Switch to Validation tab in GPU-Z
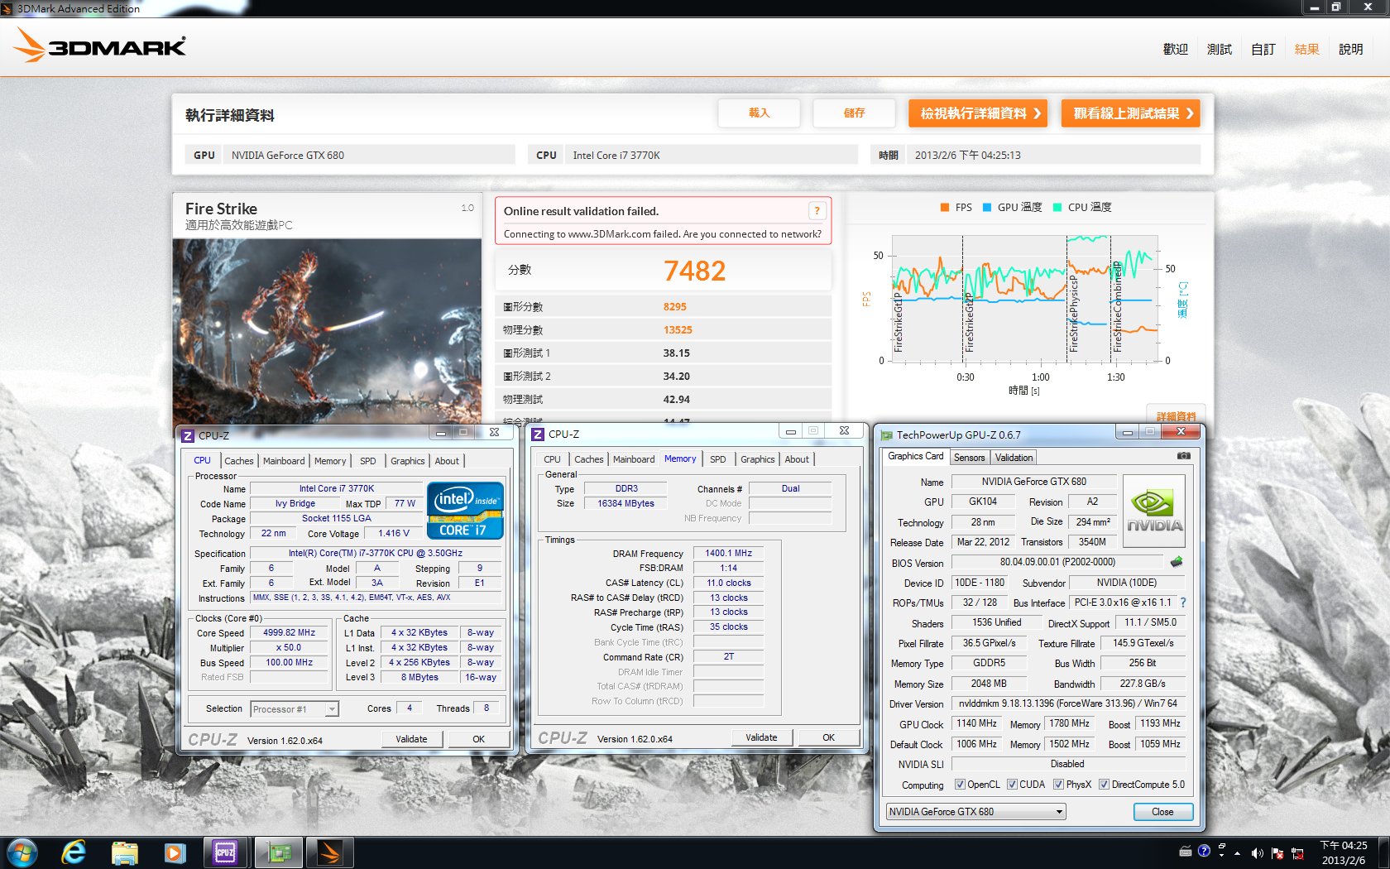The width and height of the screenshot is (1390, 869). (1014, 458)
